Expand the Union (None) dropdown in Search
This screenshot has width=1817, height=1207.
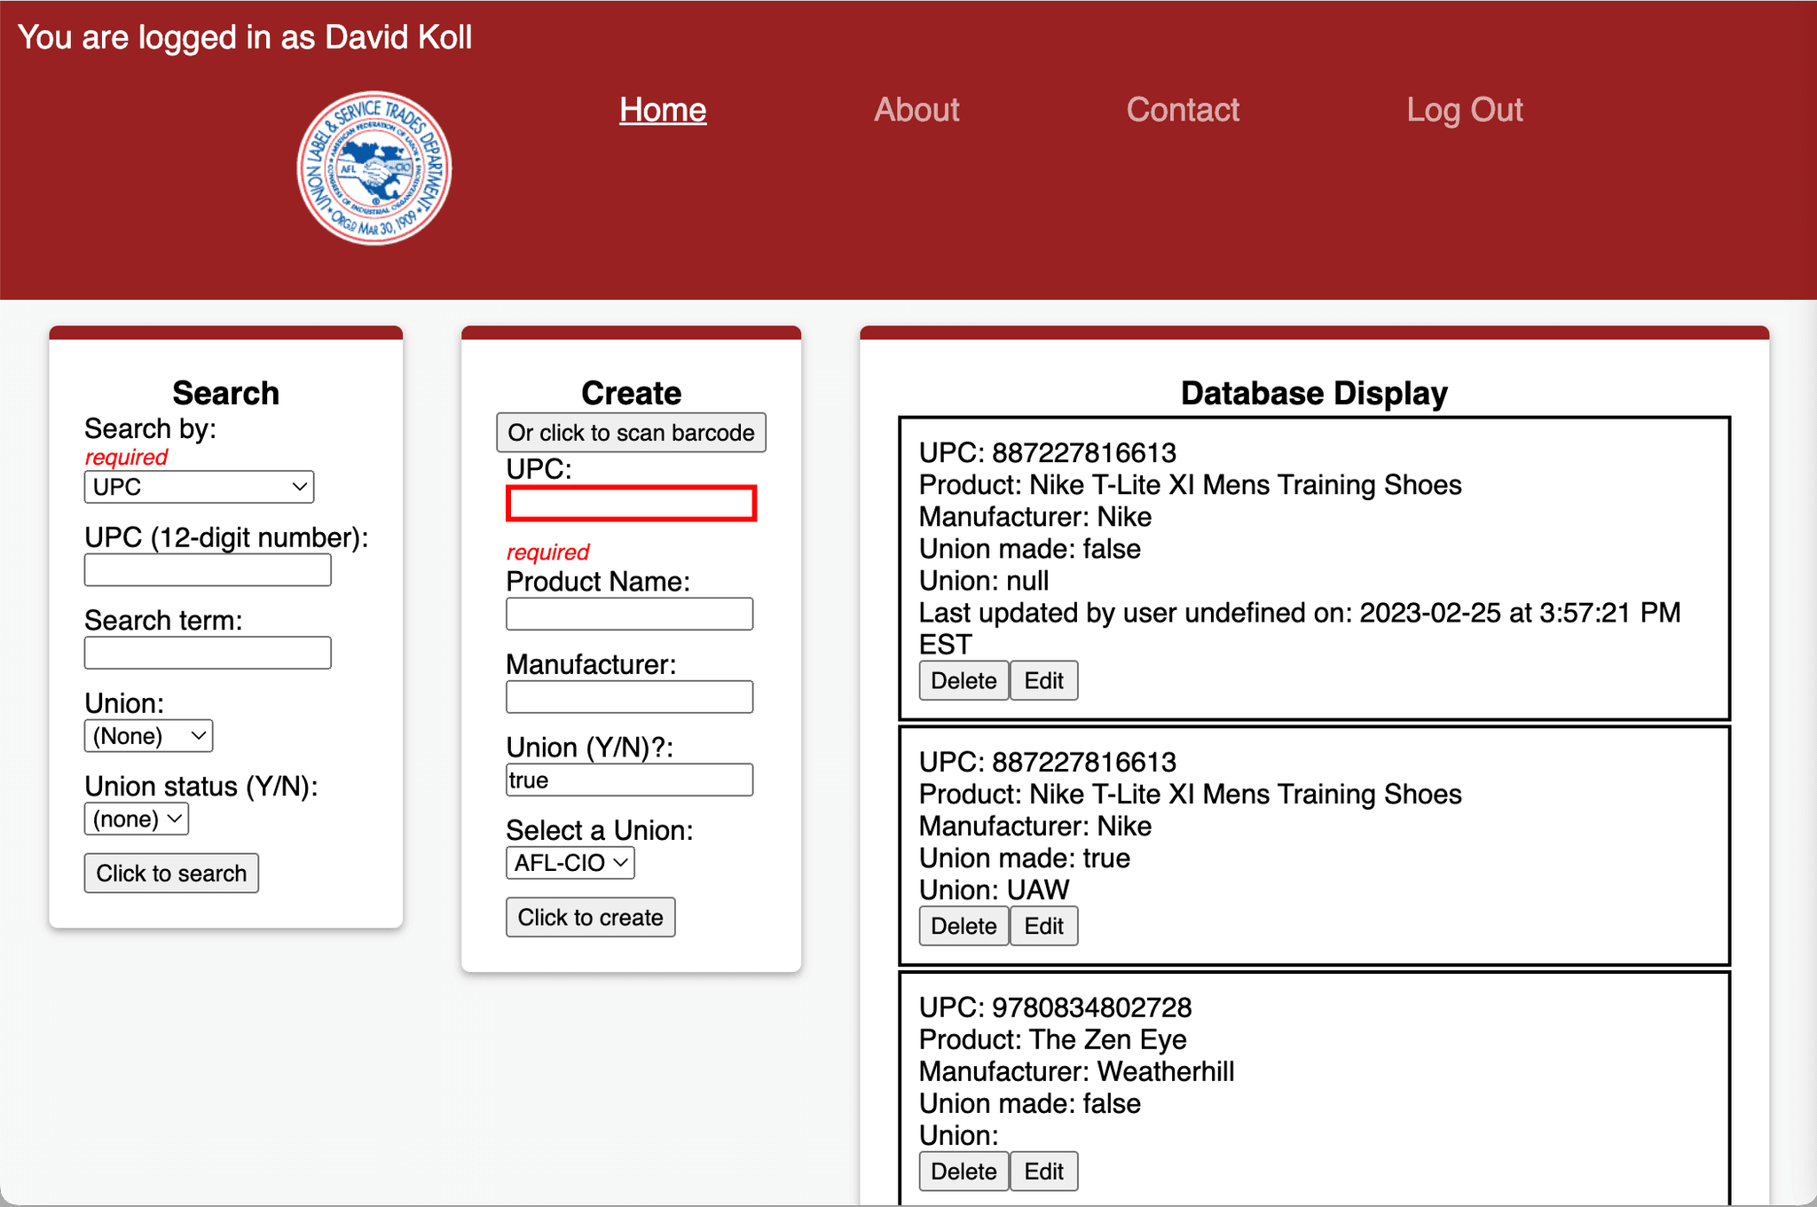coord(148,736)
